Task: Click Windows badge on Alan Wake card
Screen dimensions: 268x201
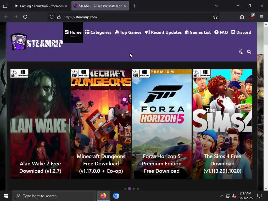Action: click(x=23, y=74)
